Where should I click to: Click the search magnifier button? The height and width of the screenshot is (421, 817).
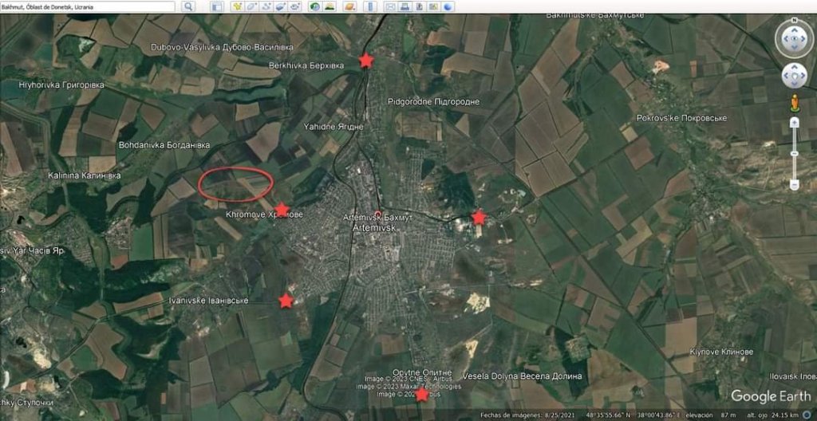click(188, 6)
